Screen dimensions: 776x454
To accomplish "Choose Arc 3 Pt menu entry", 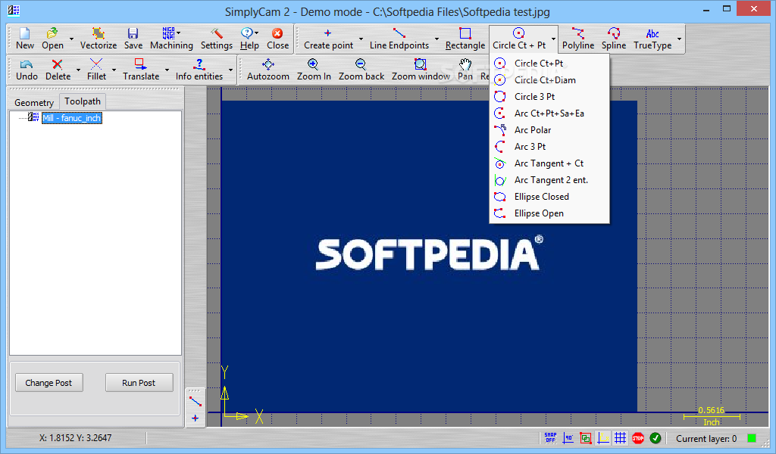I will click(549, 147).
